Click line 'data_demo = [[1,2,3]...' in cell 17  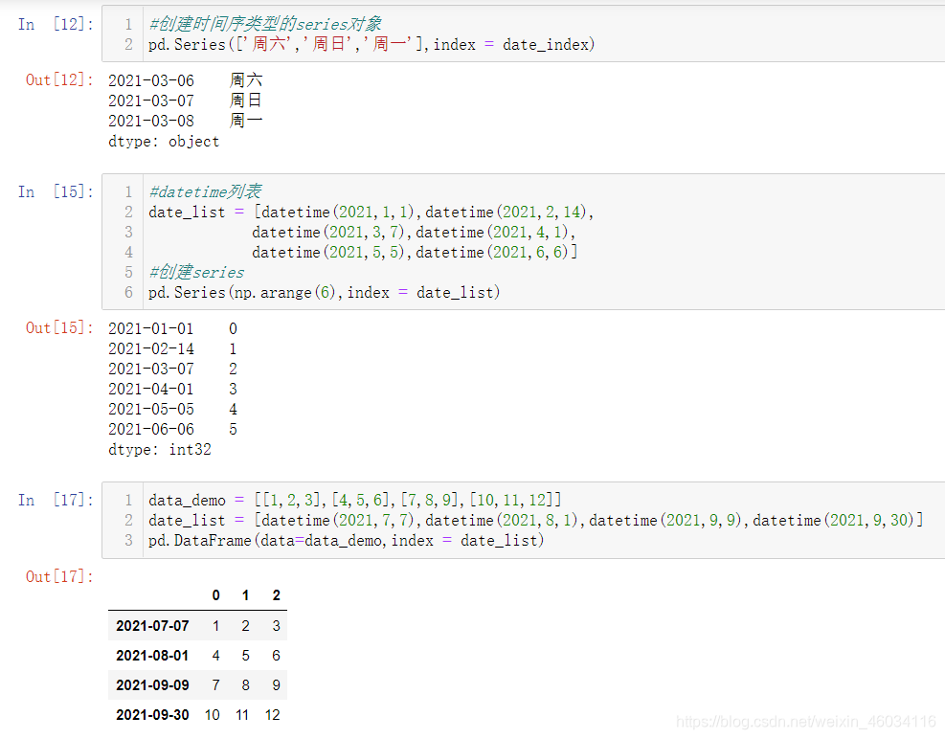(355, 501)
